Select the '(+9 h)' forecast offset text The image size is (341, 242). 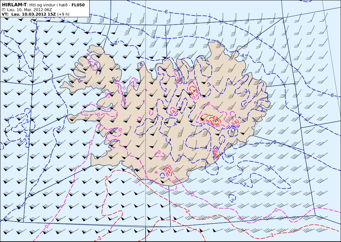63,14
